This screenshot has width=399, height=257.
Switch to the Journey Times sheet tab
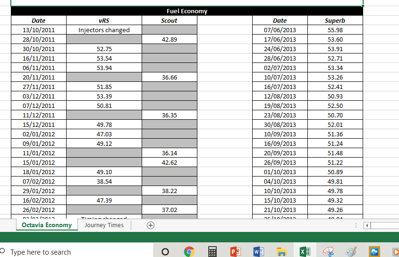click(x=104, y=225)
